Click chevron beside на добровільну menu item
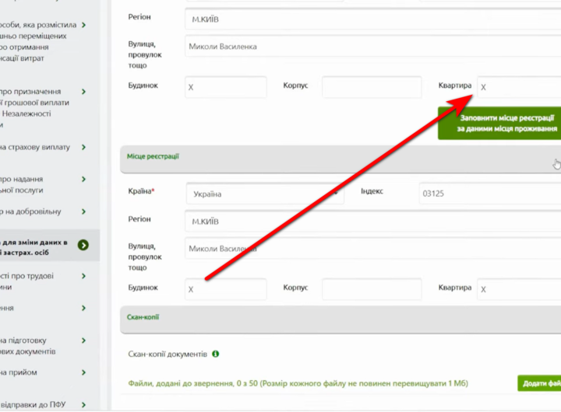Screen dimensions: 561x412 coord(83,211)
